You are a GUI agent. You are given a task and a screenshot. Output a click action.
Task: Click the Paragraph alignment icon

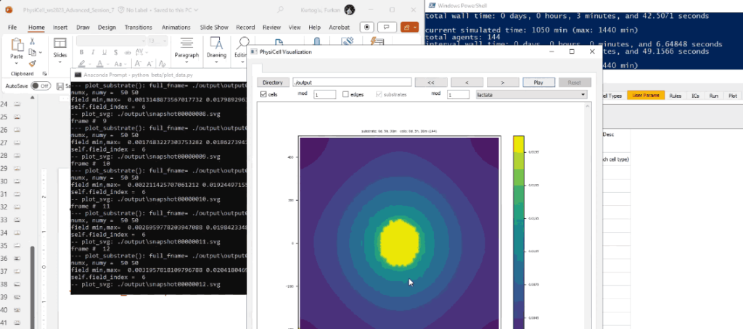[x=186, y=43]
